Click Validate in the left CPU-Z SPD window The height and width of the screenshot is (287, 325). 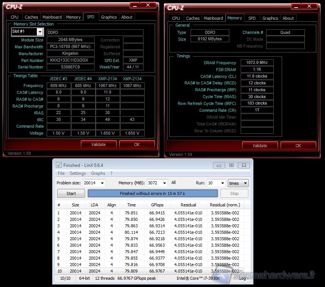click(x=99, y=144)
